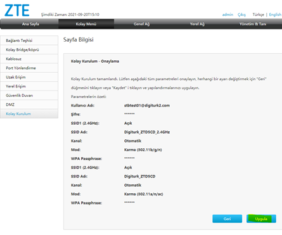Open the Kablosuz sidebar item
Image resolution: width=282 pixels, height=235 pixels.
click(29, 59)
